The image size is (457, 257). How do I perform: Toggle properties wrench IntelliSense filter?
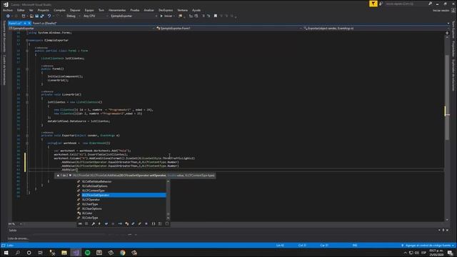tap(94, 223)
